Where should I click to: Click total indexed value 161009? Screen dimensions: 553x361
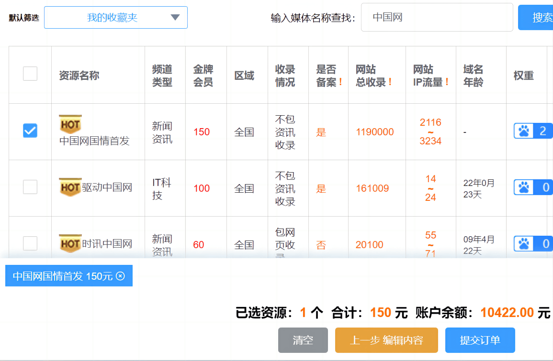point(372,188)
